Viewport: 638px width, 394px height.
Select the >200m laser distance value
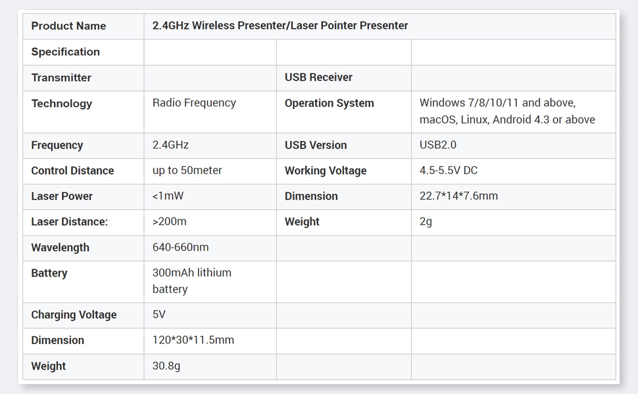tap(169, 222)
